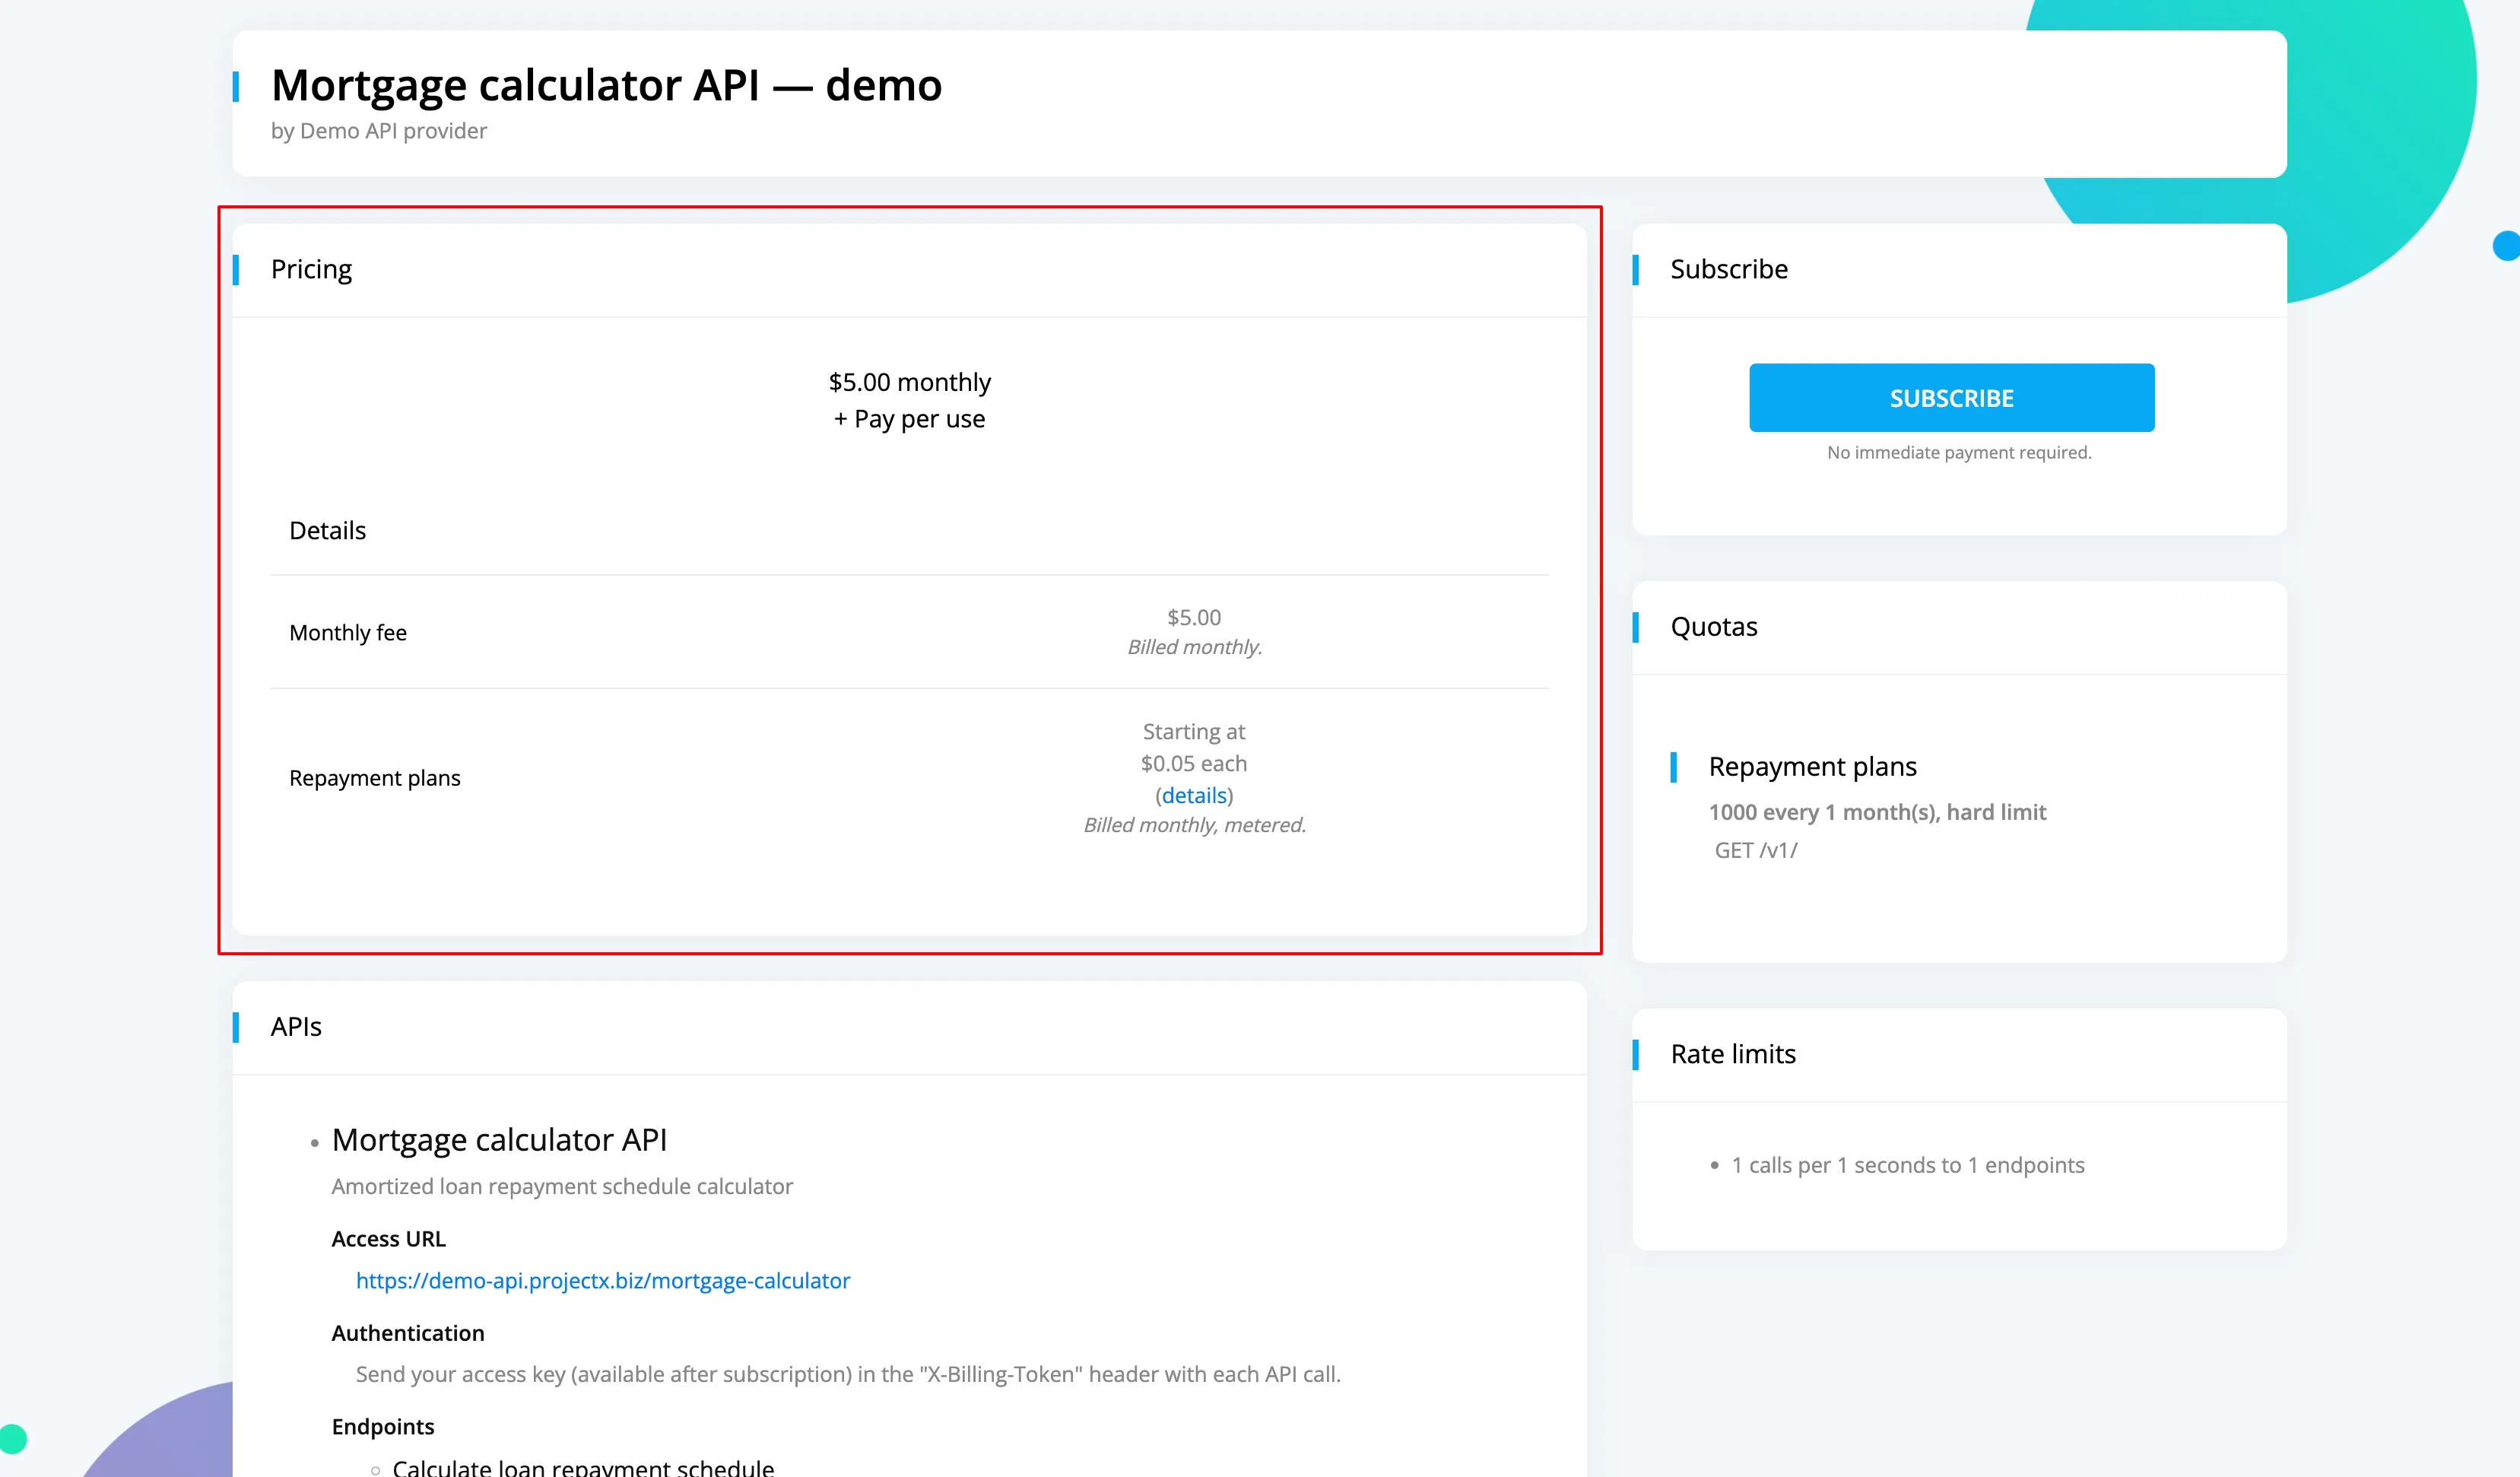Select 'Repayment plans' row label in Pricing
Viewport: 2520px width, 1477px height.
pyautogui.click(x=375, y=778)
